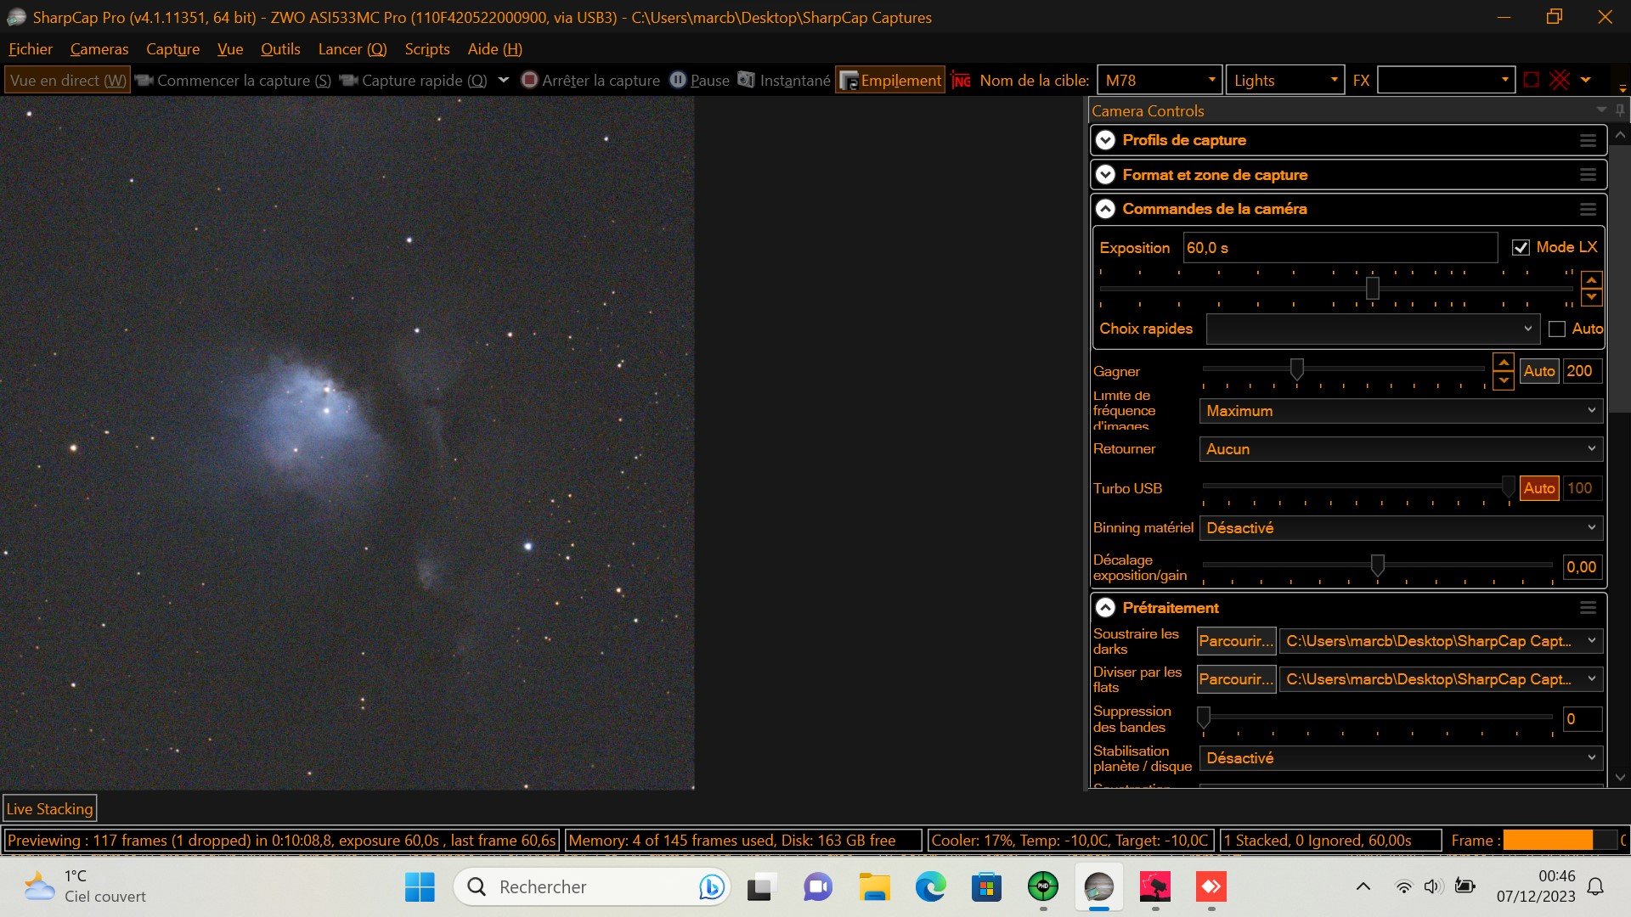
Task: Open PHD2 guiding from the taskbar
Action: (x=1042, y=887)
